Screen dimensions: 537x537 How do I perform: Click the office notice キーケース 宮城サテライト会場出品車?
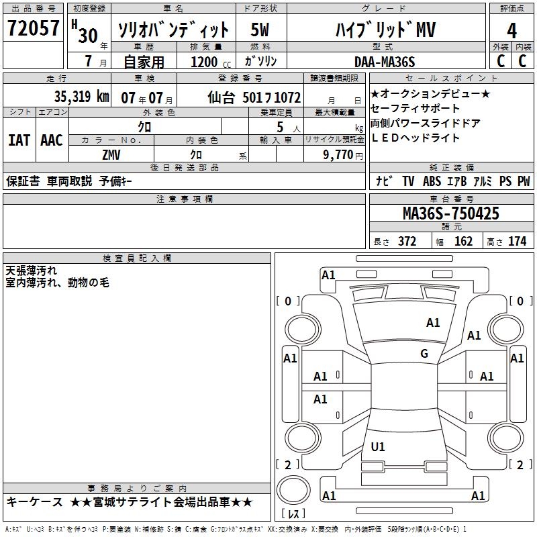tap(130, 502)
